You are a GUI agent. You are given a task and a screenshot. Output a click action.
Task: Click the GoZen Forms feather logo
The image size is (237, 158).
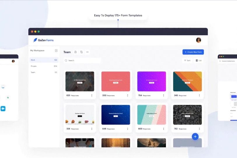click(x=35, y=40)
